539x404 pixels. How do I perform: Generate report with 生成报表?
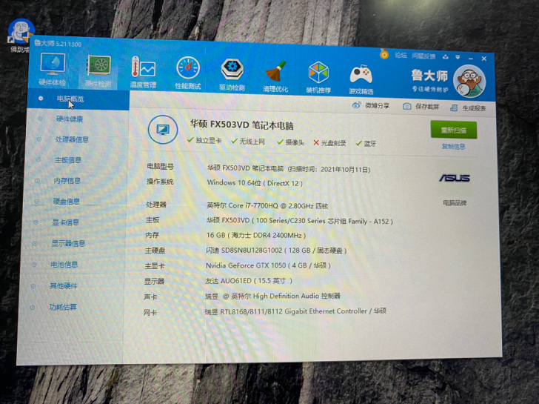468,108
